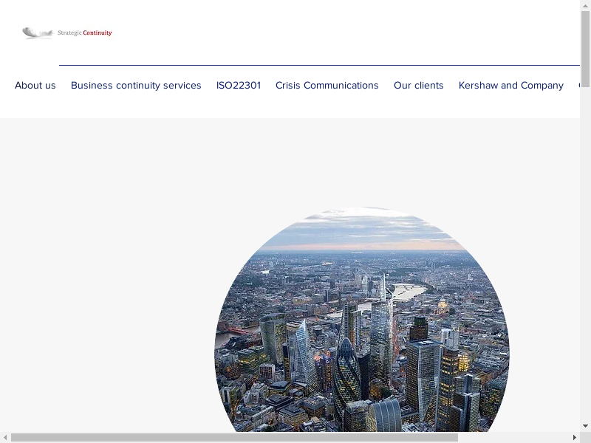Navigate to Kershaw and Company
This screenshot has height=443, width=591.
point(511,86)
